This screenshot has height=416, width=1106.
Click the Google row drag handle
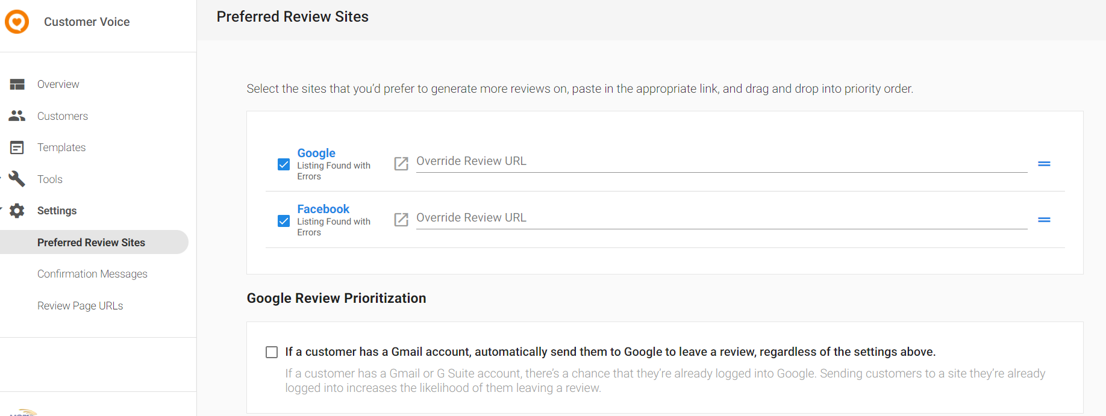[1044, 164]
